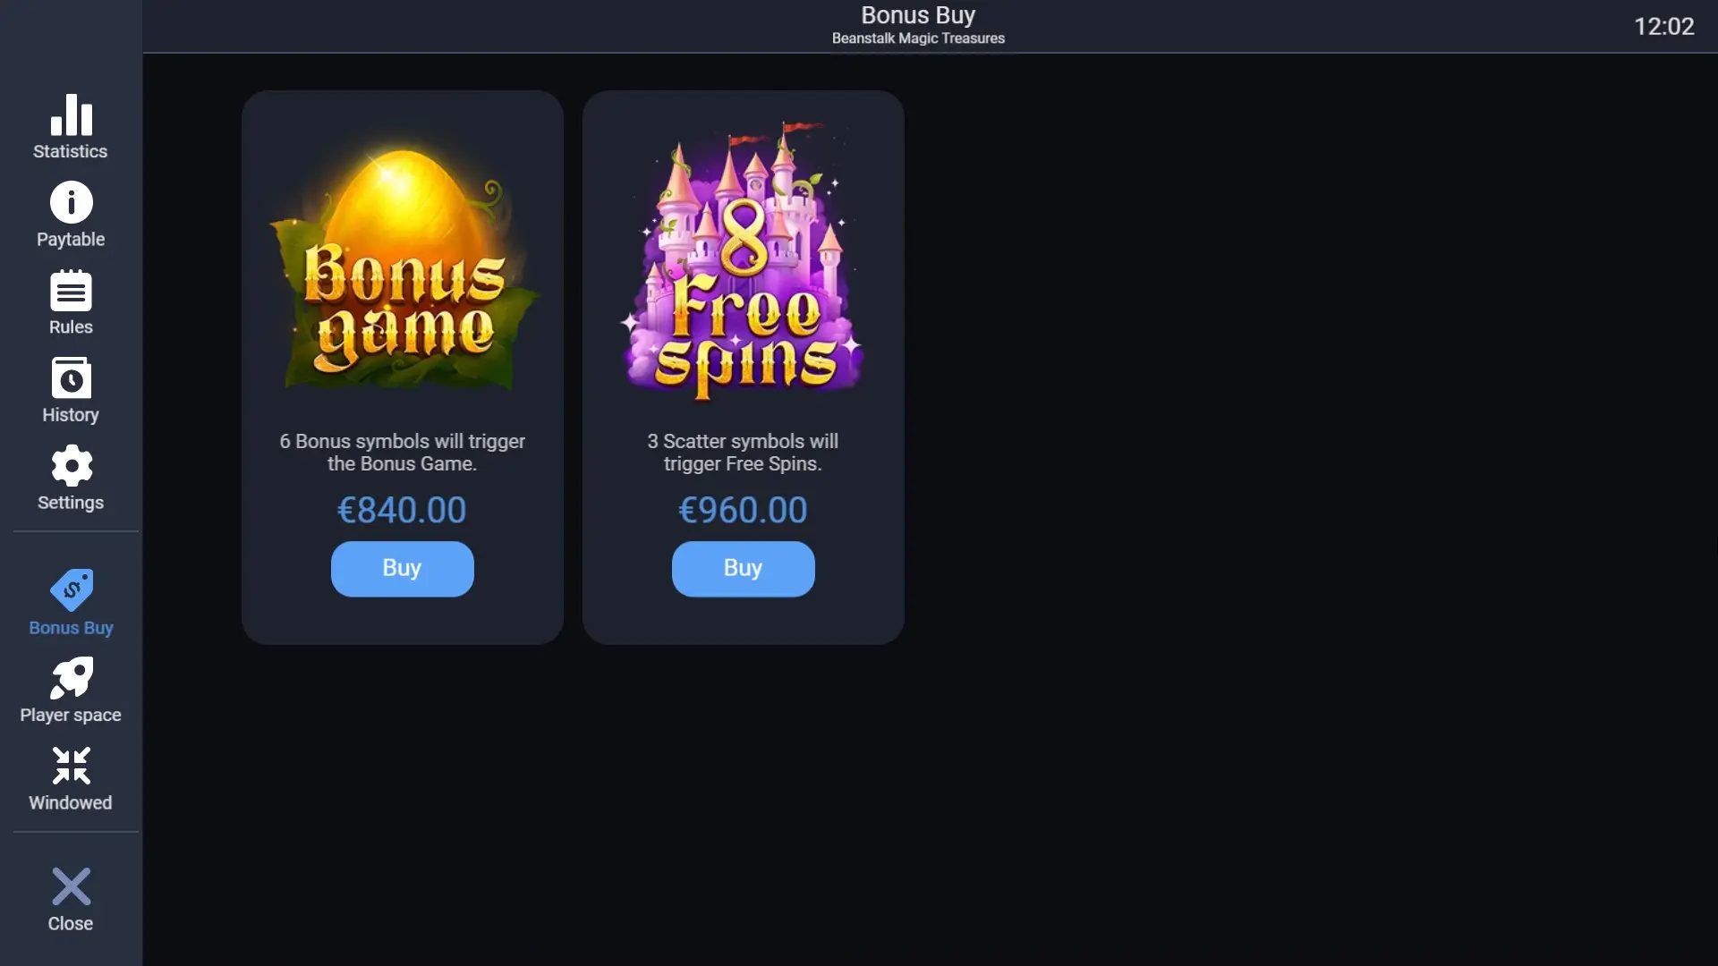
Task: Select the Bonus Buy price tag icon
Action: [x=71, y=589]
